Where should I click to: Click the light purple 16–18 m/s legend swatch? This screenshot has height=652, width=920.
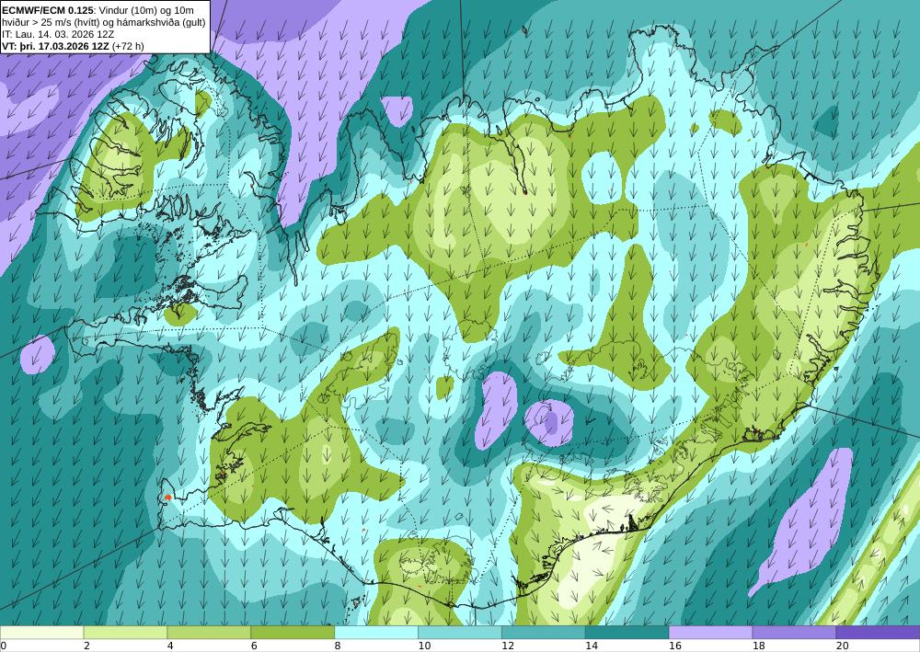tap(710, 632)
